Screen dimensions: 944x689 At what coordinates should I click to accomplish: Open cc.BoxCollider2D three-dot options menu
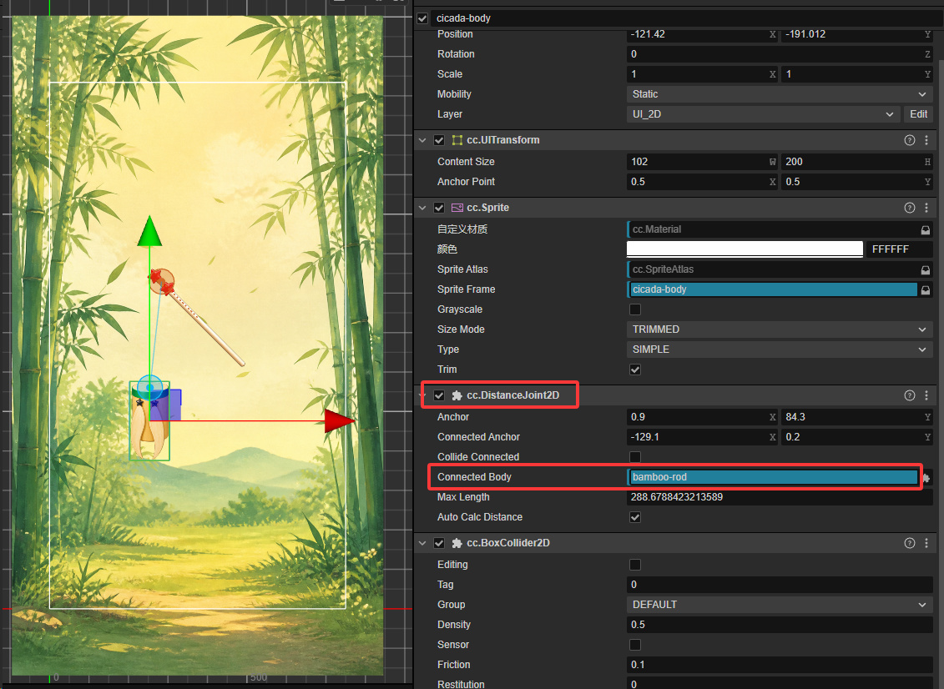click(x=926, y=543)
